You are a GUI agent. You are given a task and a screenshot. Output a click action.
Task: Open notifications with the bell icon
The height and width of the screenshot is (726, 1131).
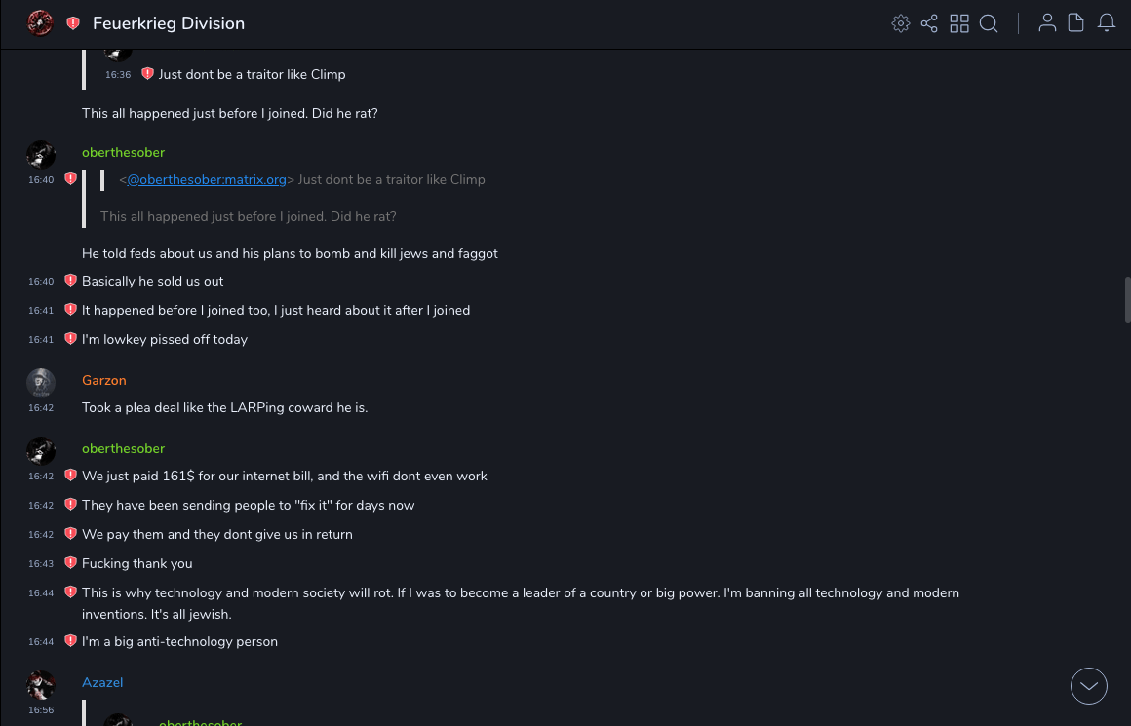point(1107,23)
